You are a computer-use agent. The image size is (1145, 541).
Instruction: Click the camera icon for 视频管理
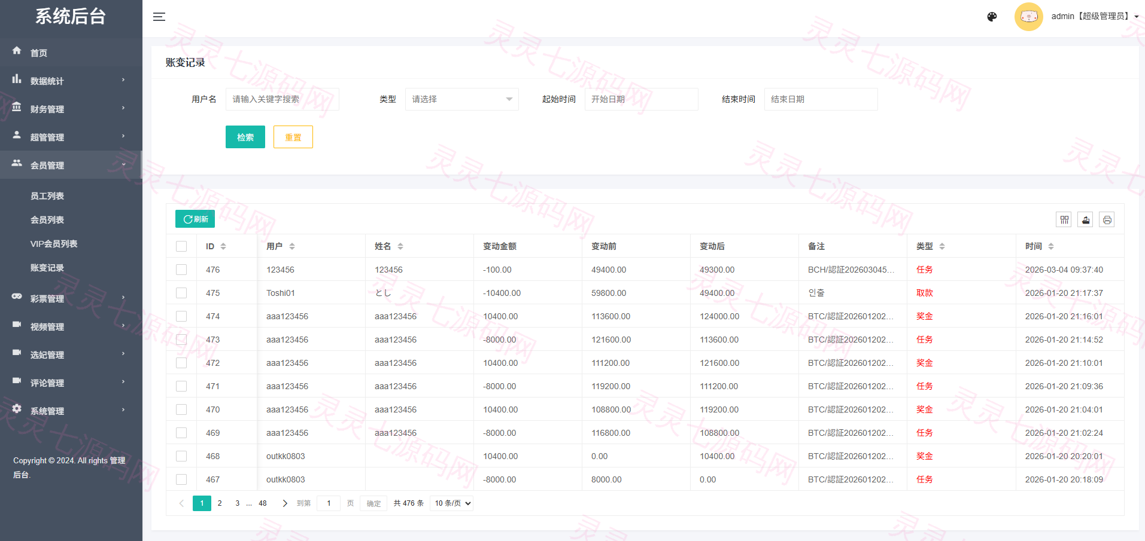(x=17, y=325)
